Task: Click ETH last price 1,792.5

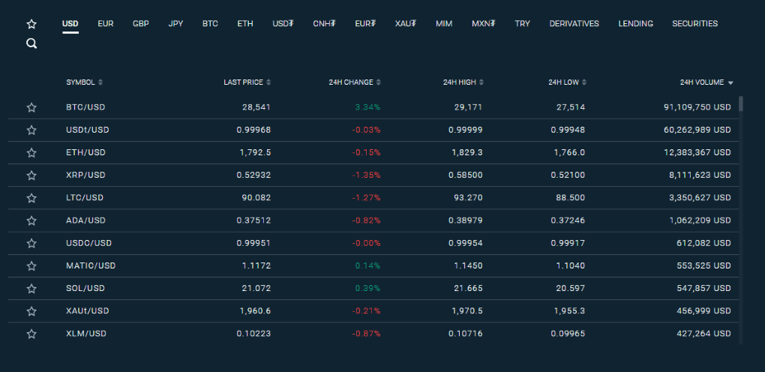Action: click(255, 153)
